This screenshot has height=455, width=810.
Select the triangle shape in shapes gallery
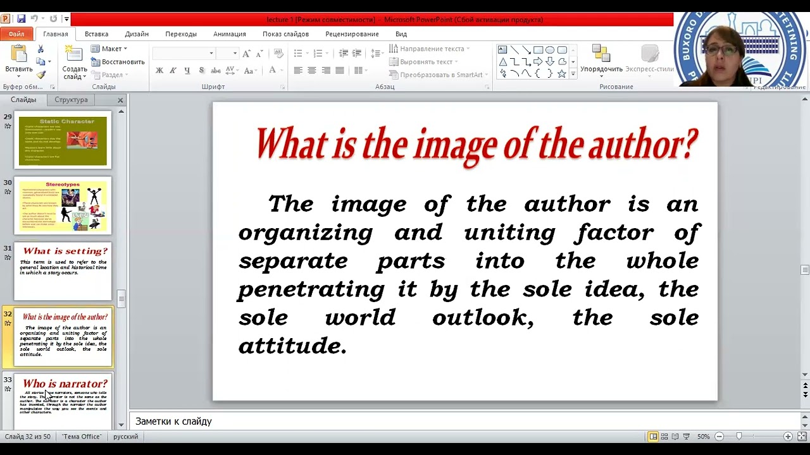(502, 62)
